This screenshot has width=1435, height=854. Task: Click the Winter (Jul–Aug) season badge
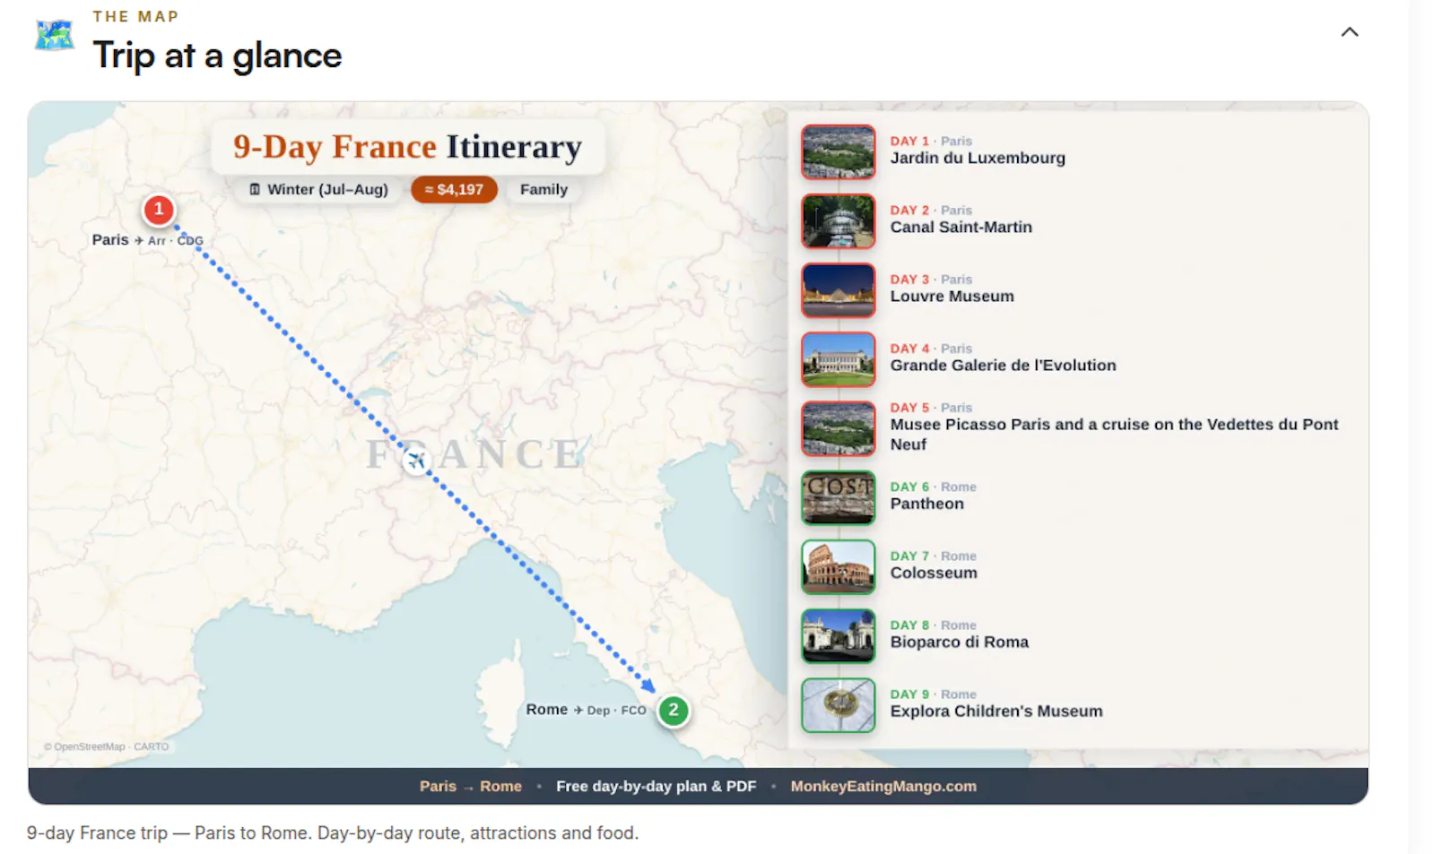coord(318,189)
